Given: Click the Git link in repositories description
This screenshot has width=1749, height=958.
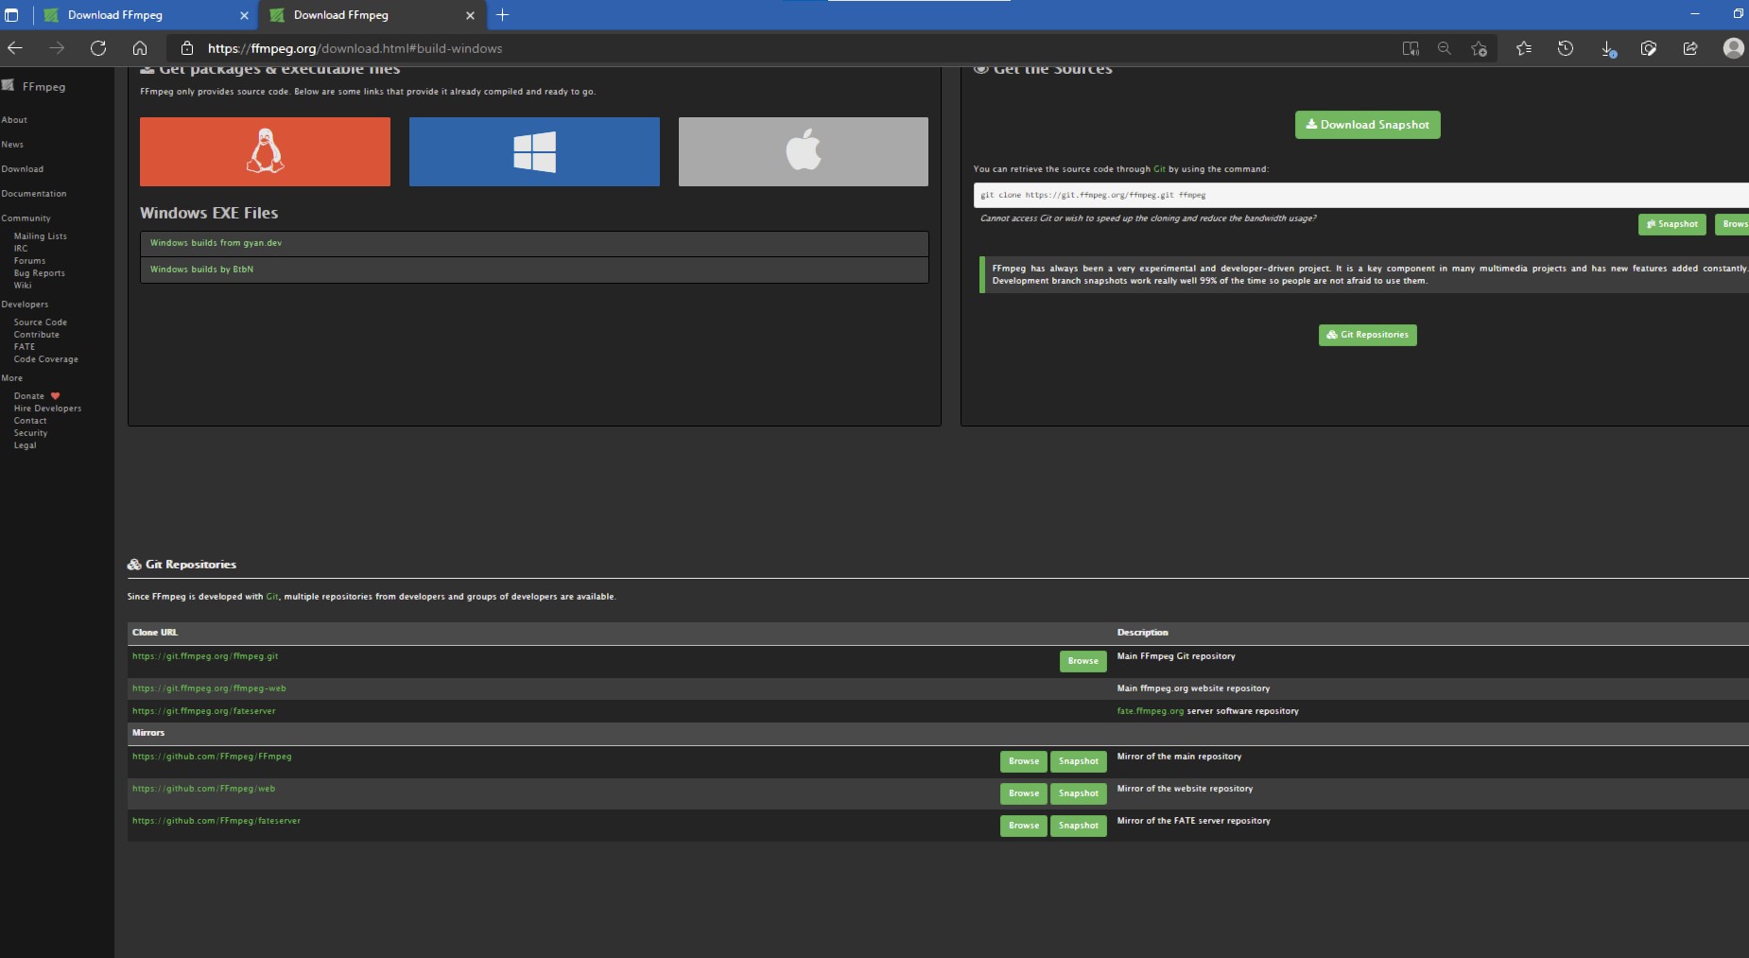Looking at the screenshot, I should click(x=272, y=597).
